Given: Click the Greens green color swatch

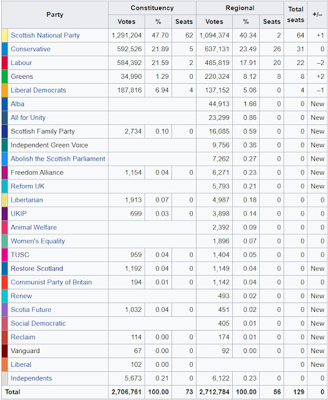Looking at the screenshot, I should (x=4, y=76).
